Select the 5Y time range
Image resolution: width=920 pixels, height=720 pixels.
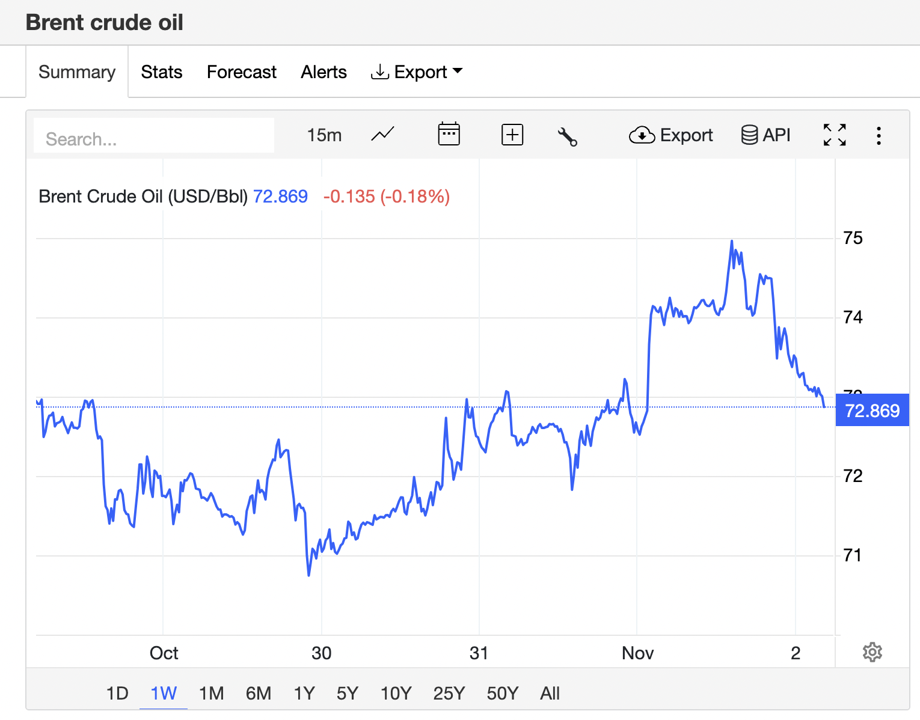click(348, 694)
